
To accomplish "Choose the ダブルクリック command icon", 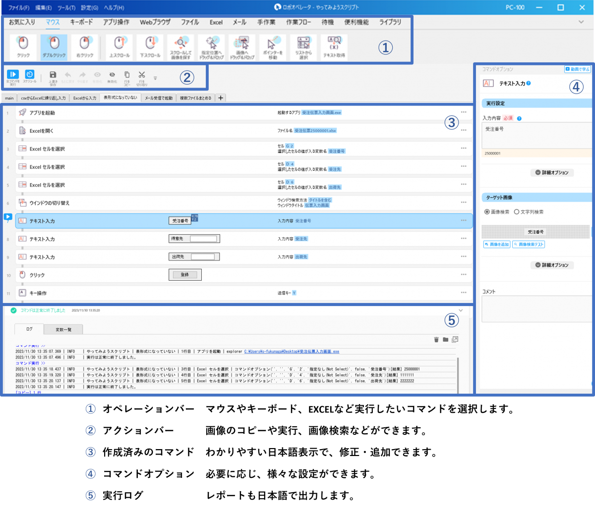I will tap(54, 48).
